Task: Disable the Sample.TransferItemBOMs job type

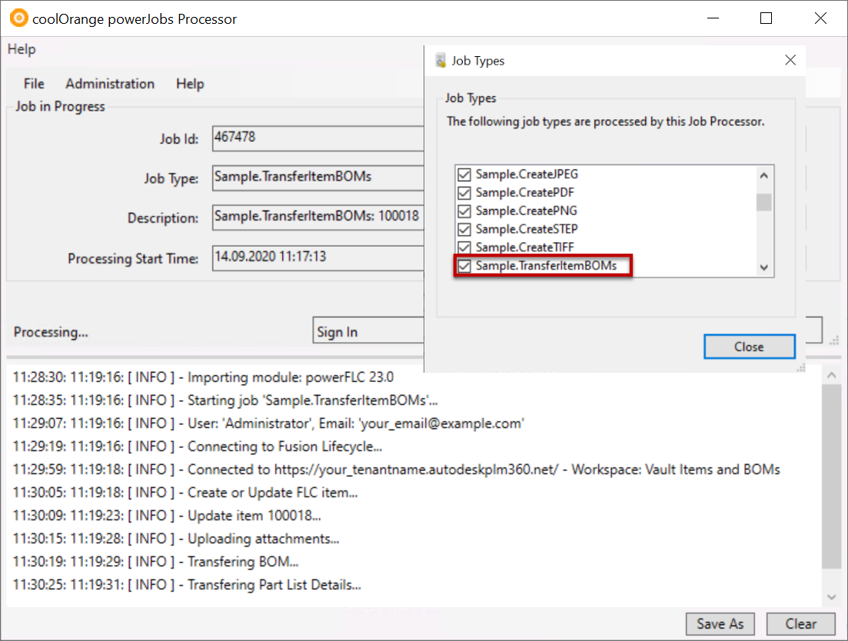Action: (464, 266)
